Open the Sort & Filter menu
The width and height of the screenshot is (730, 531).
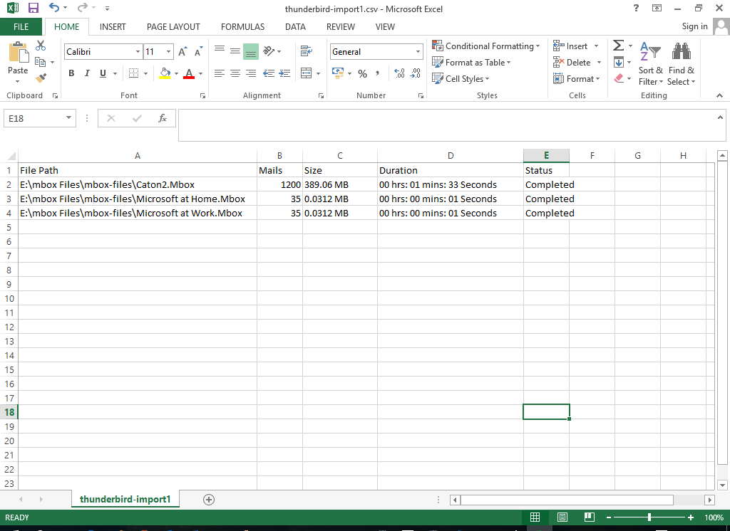[650, 63]
